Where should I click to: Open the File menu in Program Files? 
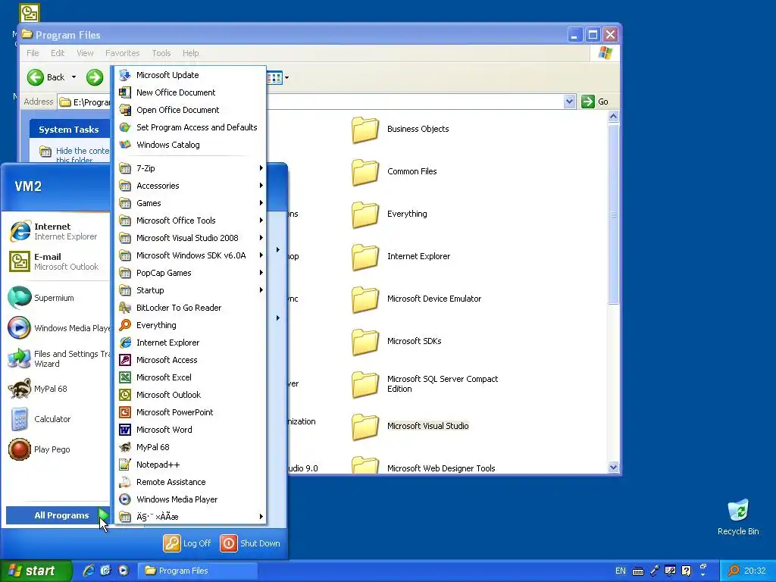33,53
